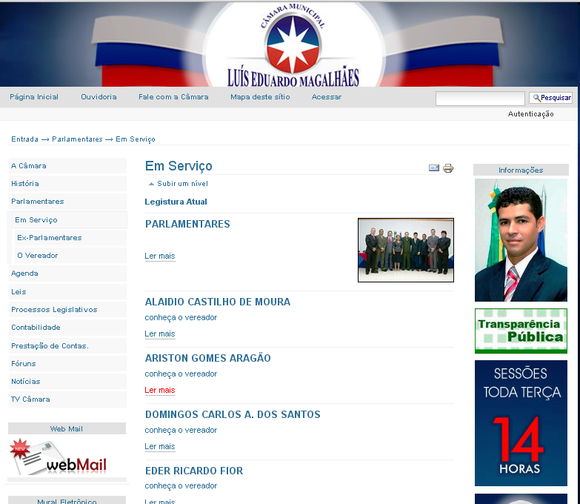The image size is (580, 504).
Task: Select O Vereador sidebar submenu item
Action: pos(37,256)
